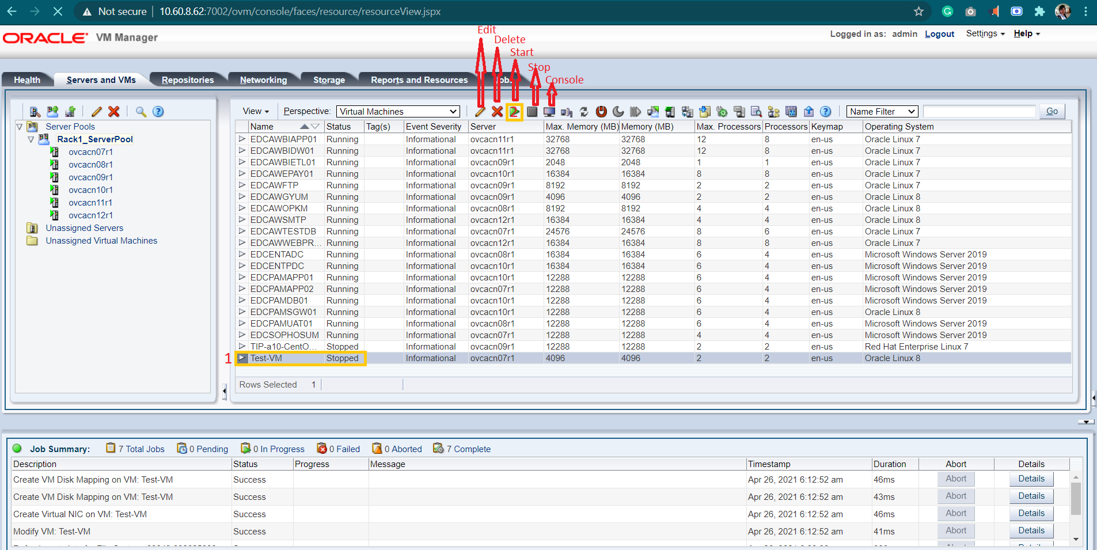Click the browser bookmark star icon

tap(918, 12)
